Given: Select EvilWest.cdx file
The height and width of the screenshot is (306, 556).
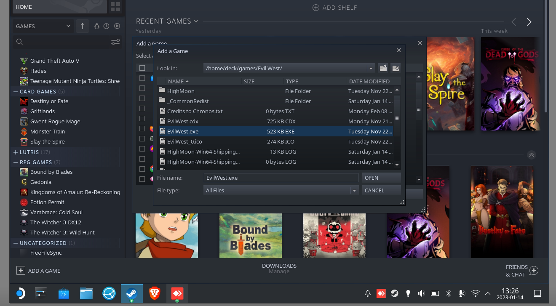Looking at the screenshot, I should [x=275, y=121].
